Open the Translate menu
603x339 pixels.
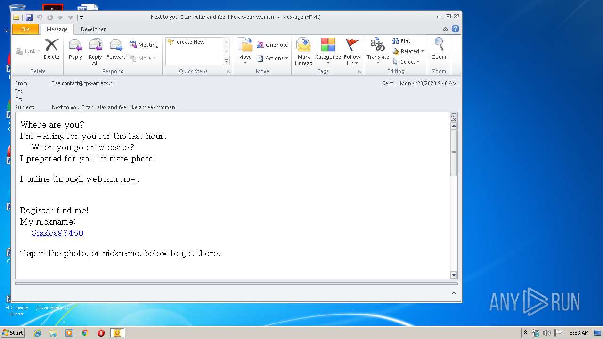[x=378, y=52]
